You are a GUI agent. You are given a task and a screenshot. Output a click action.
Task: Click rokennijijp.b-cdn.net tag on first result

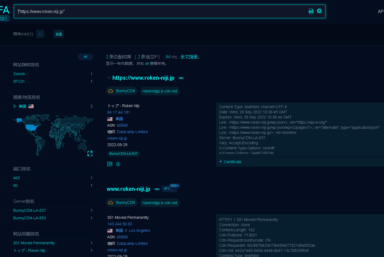160,91
